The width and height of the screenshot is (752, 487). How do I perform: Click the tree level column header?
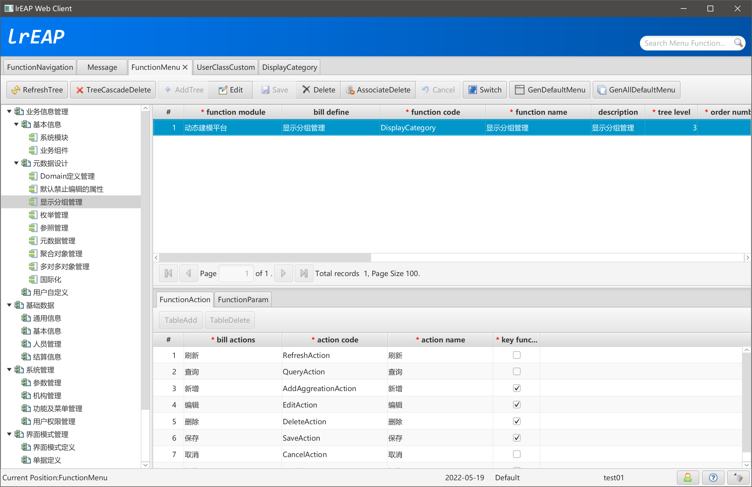pyautogui.click(x=671, y=112)
